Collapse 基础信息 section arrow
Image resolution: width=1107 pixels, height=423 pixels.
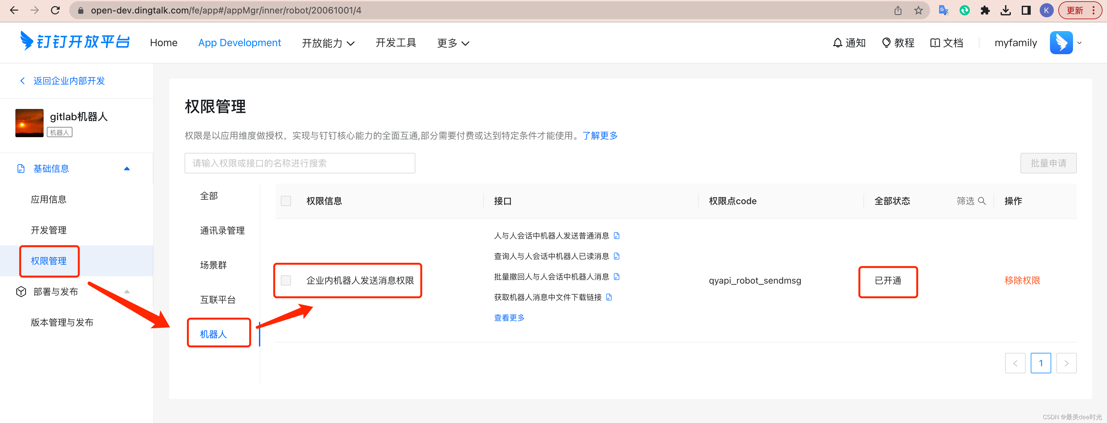127,169
